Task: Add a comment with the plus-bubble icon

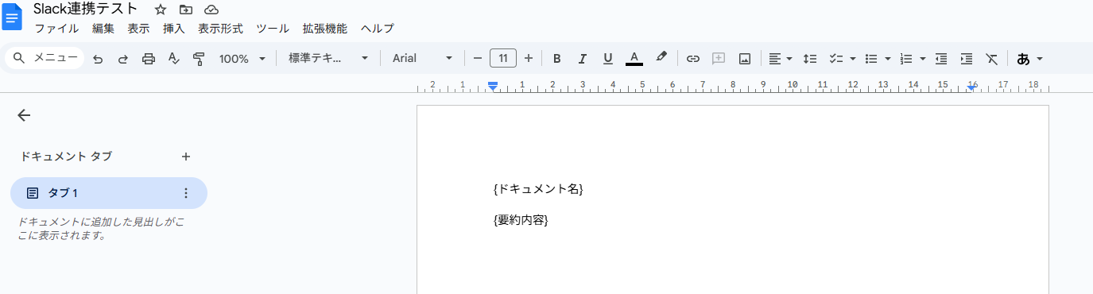Action: (x=719, y=58)
